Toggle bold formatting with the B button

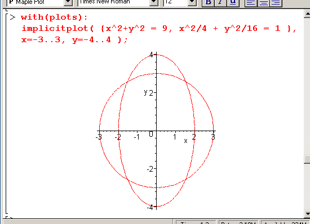pyautogui.click(x=208, y=3)
